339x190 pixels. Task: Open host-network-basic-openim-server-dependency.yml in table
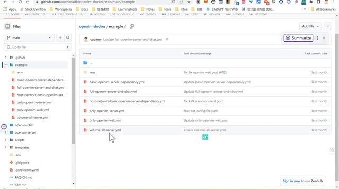[127, 101]
